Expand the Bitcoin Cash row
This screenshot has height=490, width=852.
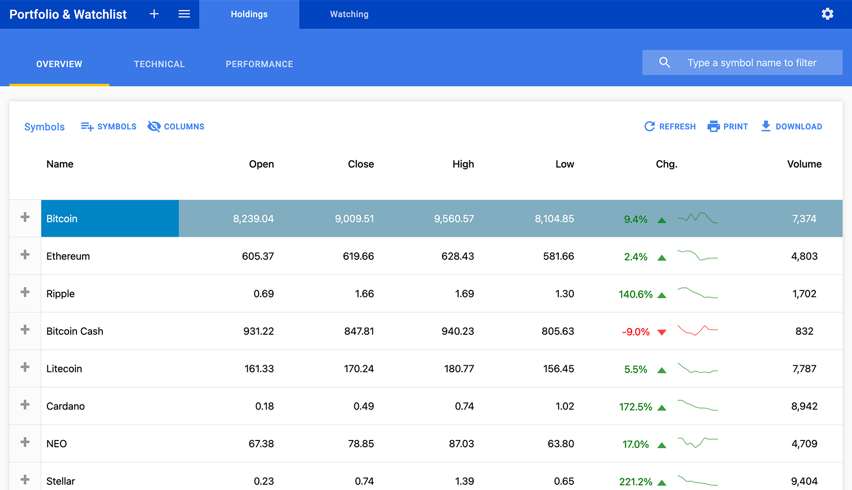coord(25,330)
